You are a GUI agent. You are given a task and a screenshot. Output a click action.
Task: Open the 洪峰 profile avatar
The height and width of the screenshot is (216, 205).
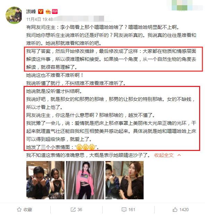point(14,15)
